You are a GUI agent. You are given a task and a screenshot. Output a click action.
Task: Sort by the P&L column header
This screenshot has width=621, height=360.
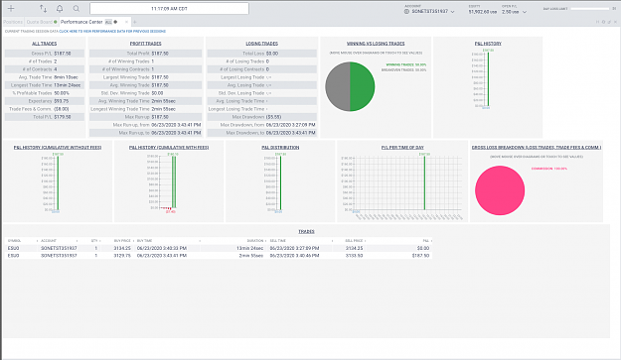click(426, 241)
